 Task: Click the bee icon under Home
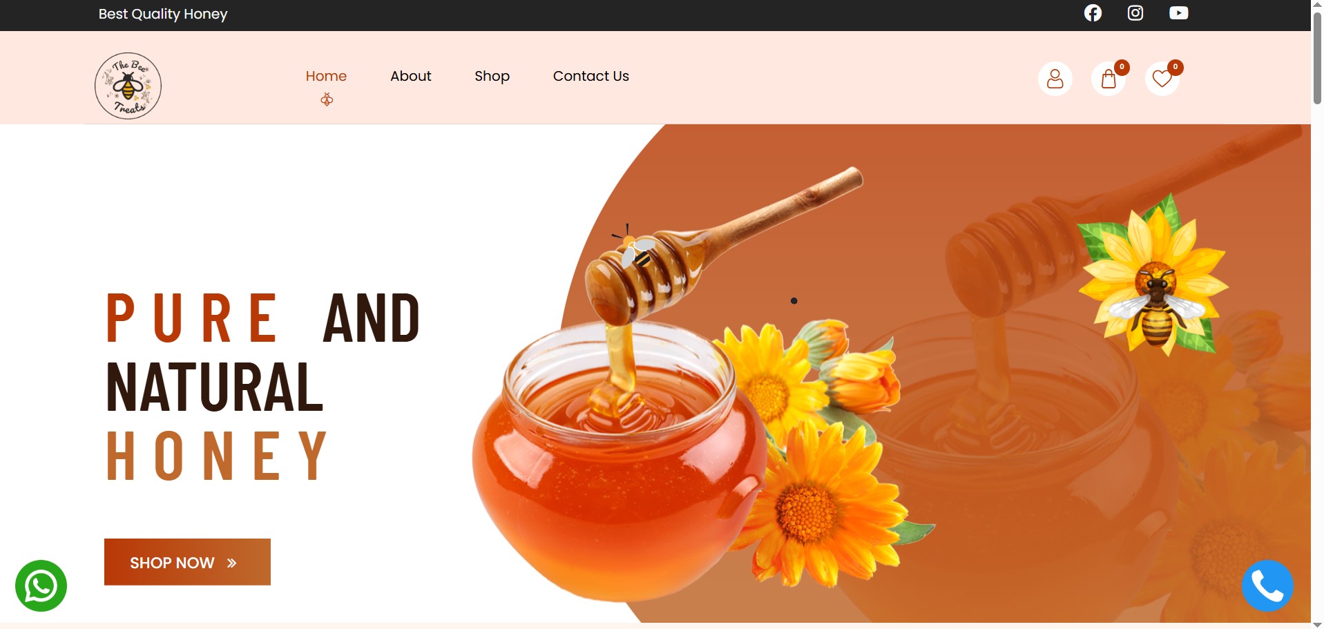pyautogui.click(x=327, y=100)
